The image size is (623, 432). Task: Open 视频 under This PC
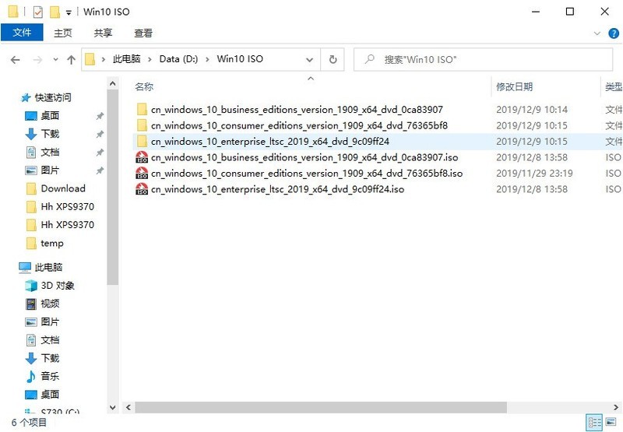pyautogui.click(x=50, y=304)
